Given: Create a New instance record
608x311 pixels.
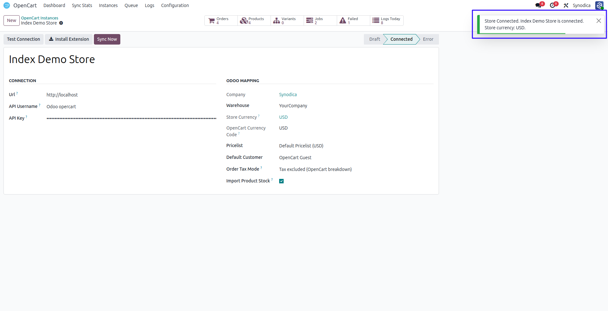Looking at the screenshot, I should 11,20.
